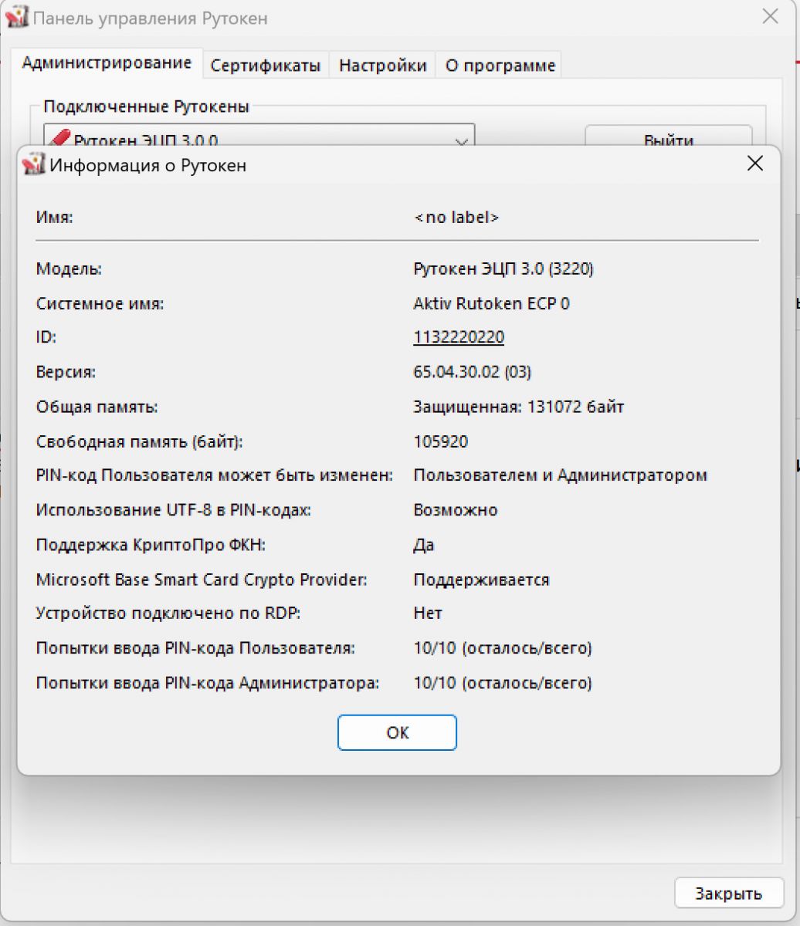The image size is (800, 926).
Task: Click OK in the Rutoken information dialog
Action: tap(397, 732)
